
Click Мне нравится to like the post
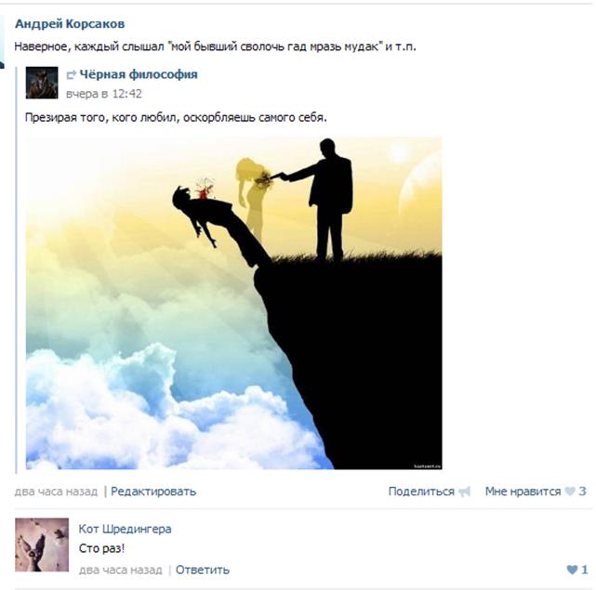point(523,492)
